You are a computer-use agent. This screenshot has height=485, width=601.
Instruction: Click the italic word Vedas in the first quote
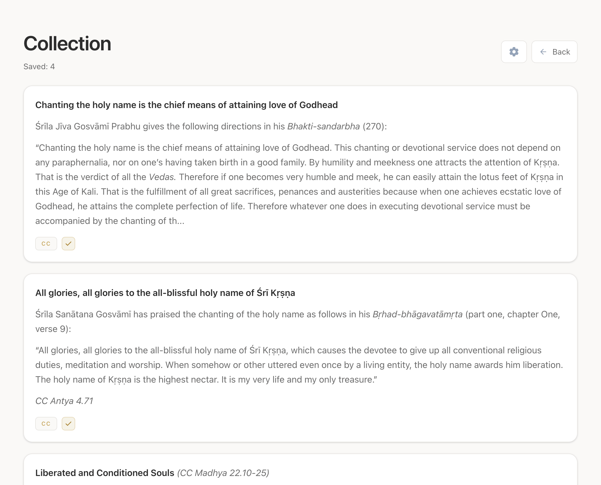click(162, 177)
